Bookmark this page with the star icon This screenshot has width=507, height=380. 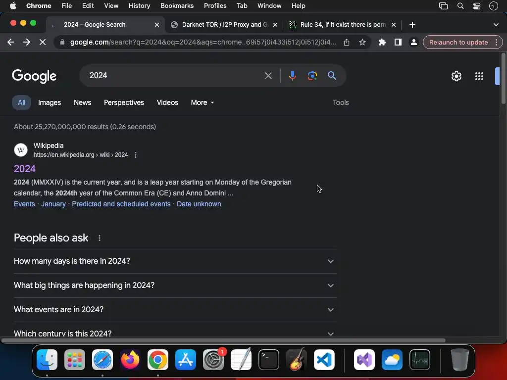pos(362,43)
